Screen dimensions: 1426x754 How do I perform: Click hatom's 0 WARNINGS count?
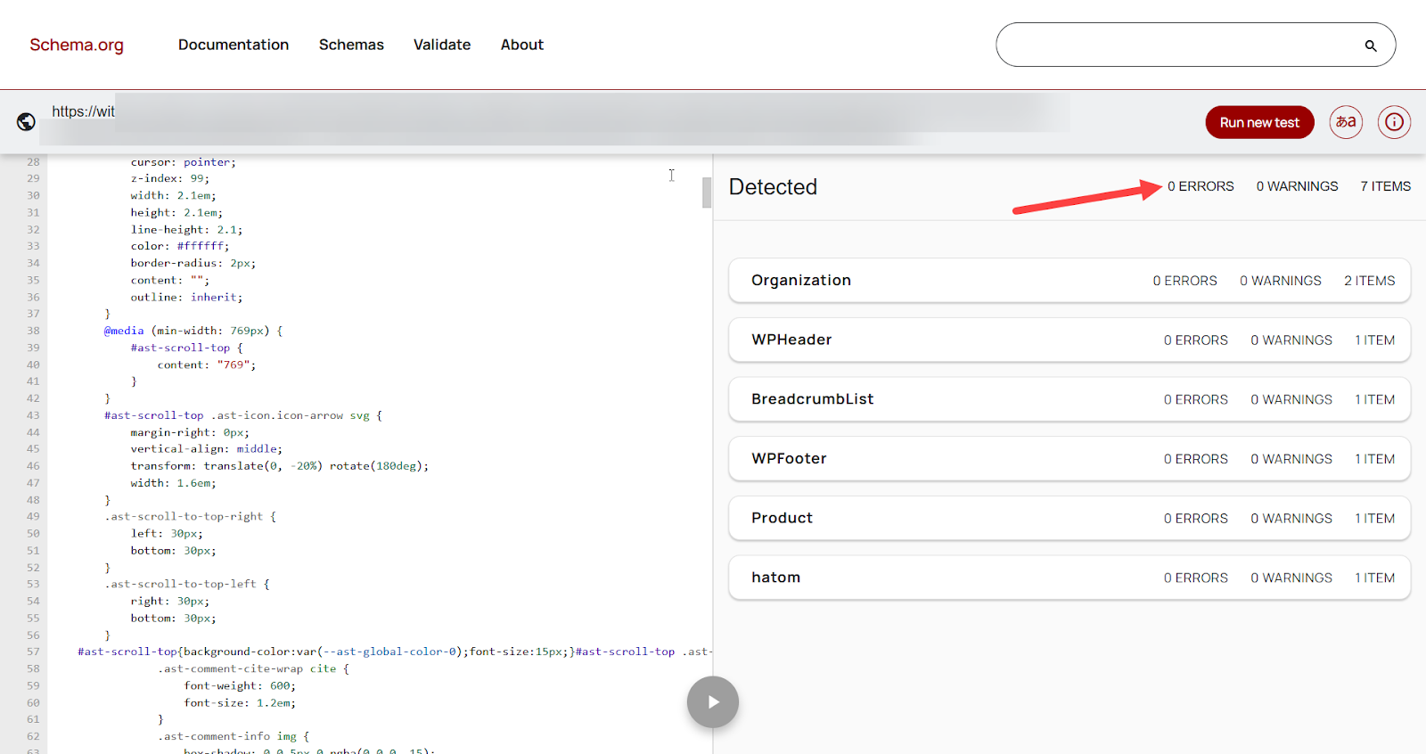click(1291, 578)
